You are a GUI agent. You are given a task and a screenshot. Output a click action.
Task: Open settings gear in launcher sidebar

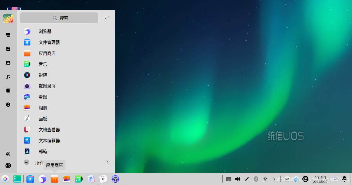click(8, 154)
